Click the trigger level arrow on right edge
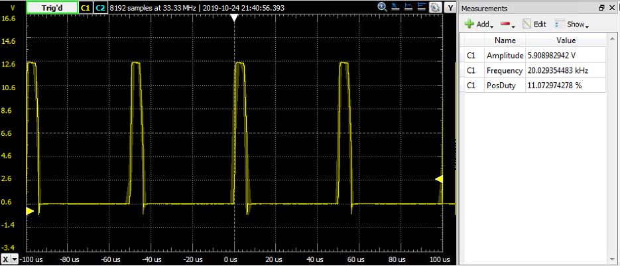 [438, 179]
